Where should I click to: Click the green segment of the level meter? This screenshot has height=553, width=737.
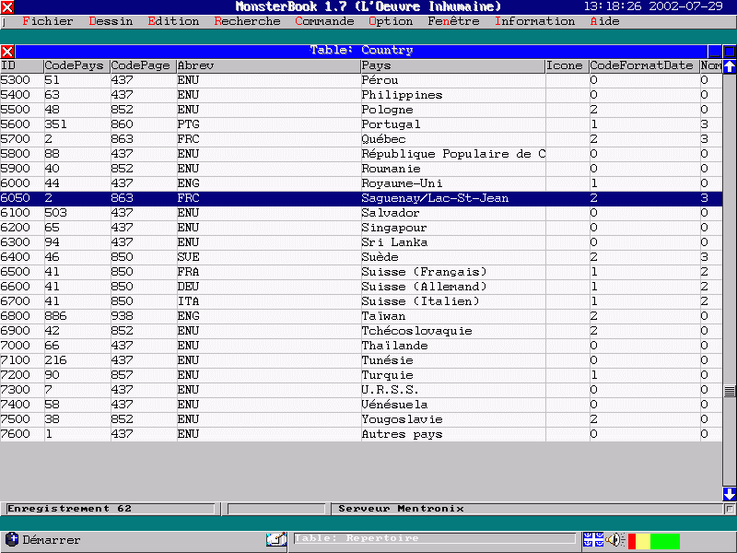(664, 540)
